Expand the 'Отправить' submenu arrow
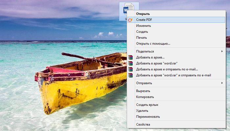 (x=222, y=83)
